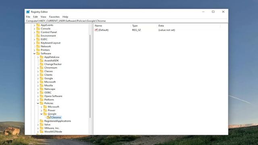Click the (value not set) data cell
The height and width of the screenshot is (145, 258).
coord(166,30)
